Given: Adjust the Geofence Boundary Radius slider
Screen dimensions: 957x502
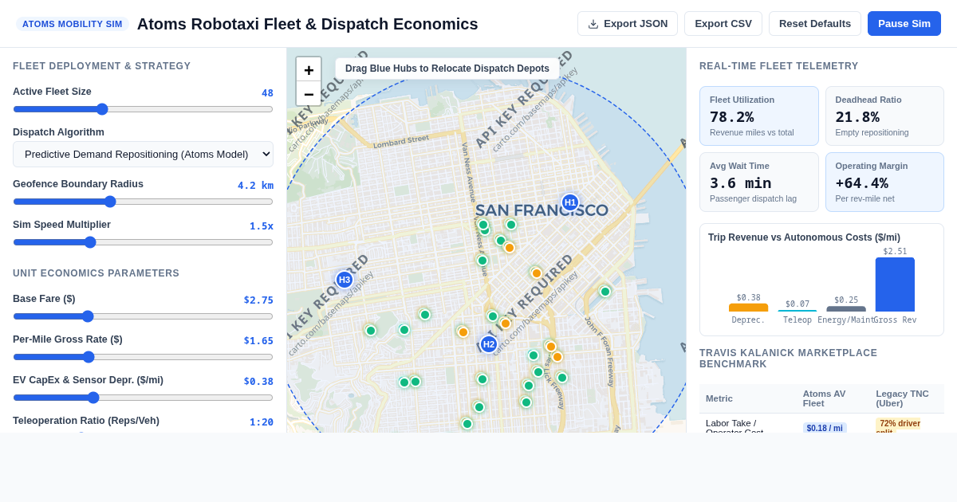Looking at the screenshot, I should 144,202.
